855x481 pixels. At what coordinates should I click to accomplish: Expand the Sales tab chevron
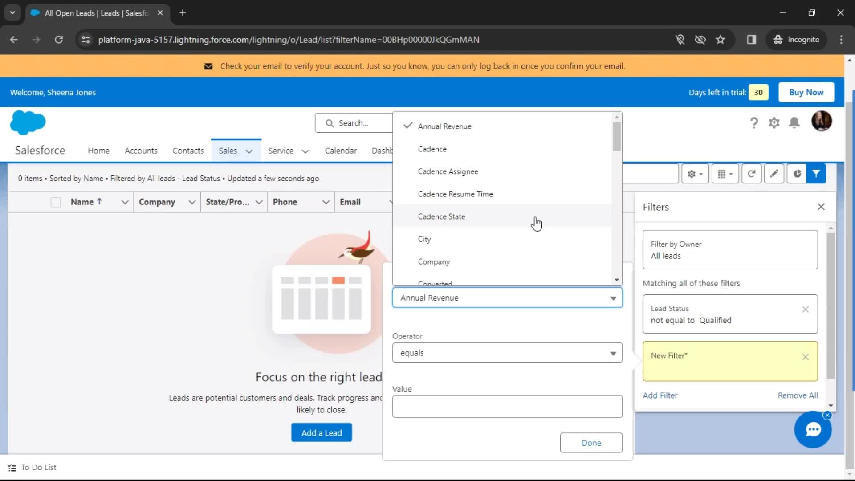click(x=249, y=151)
